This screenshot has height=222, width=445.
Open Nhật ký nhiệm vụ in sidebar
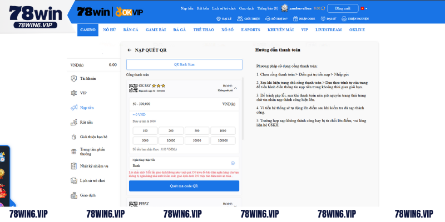point(93,166)
